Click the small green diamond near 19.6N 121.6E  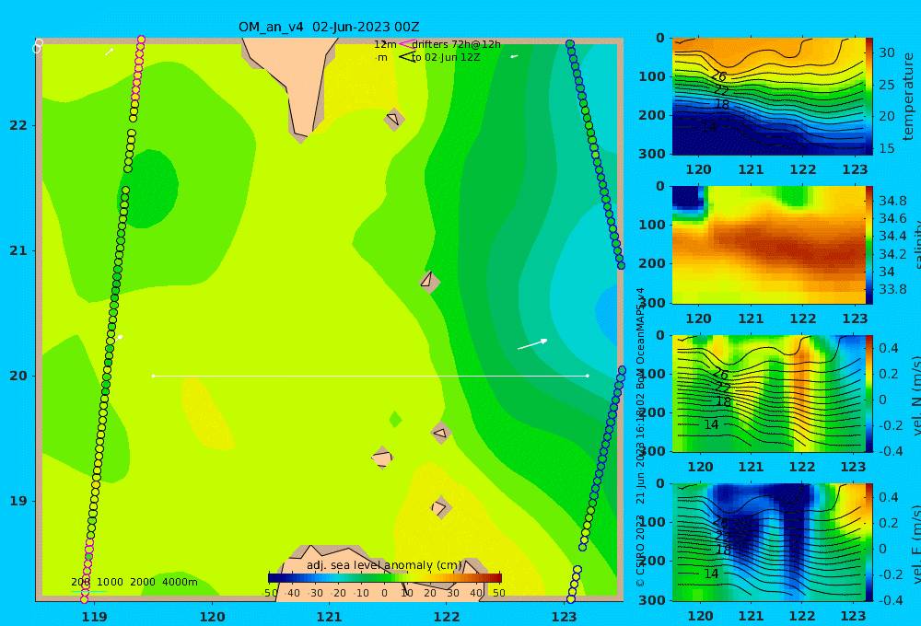(395, 419)
